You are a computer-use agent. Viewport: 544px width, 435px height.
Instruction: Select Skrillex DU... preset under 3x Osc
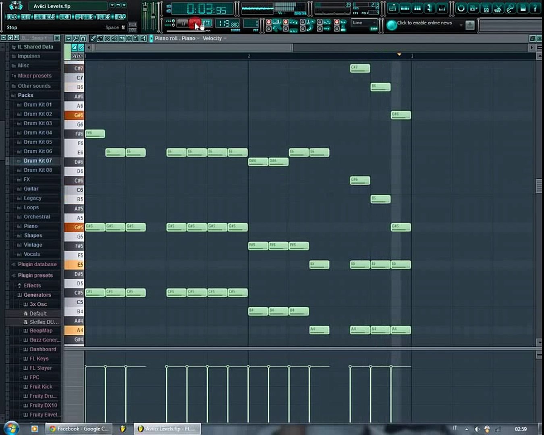coord(44,322)
